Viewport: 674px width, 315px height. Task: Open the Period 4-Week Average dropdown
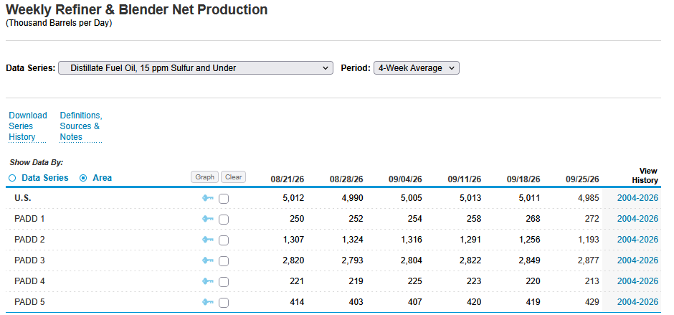click(x=417, y=68)
